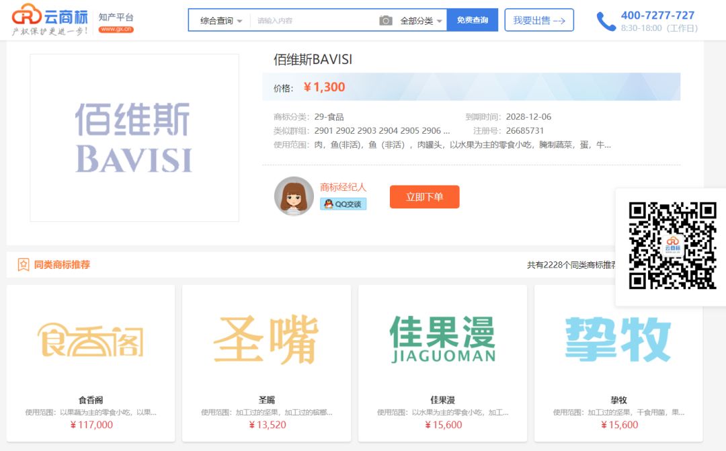Click the registration number 26685731

(x=525, y=130)
